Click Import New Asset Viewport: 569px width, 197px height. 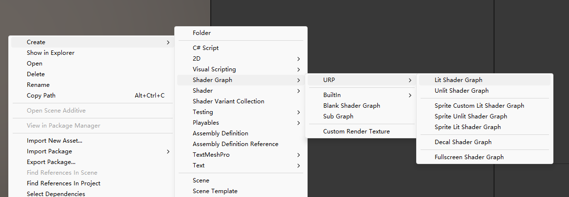(54, 141)
